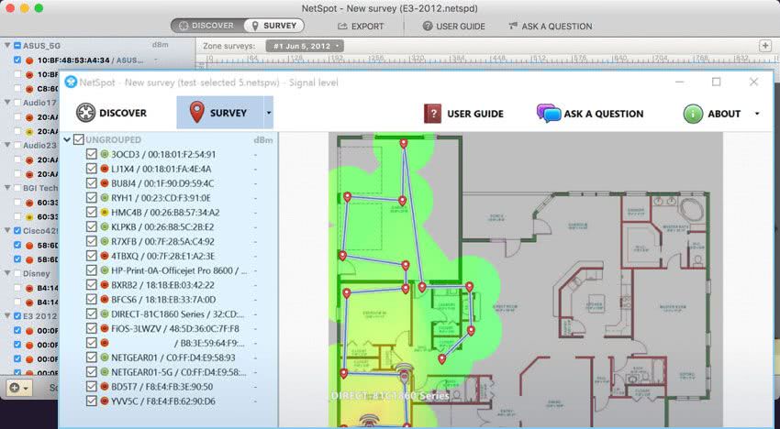Screen dimensions: 780x429
Task: Click the signal icon beside FiOS-3LWZV
Action: click(x=105, y=328)
